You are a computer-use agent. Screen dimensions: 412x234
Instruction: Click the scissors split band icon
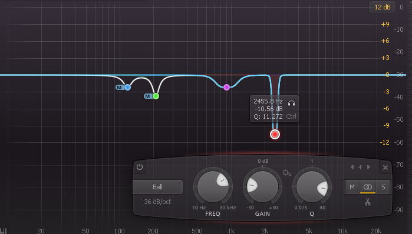click(368, 202)
